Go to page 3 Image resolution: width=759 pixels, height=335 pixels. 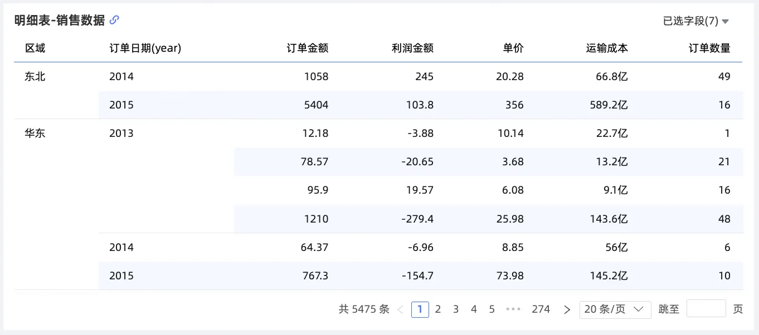coord(456,309)
